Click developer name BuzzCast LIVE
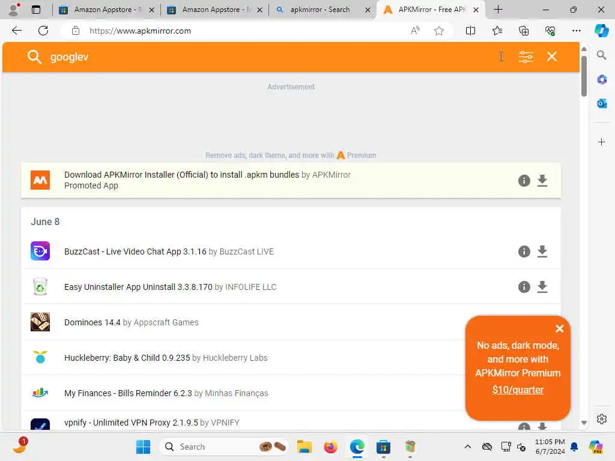The height and width of the screenshot is (461, 615). tap(246, 252)
